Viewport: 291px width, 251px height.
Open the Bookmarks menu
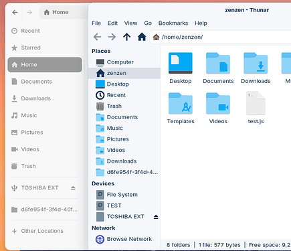click(x=173, y=23)
